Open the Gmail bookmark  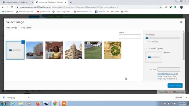(x=115, y=12)
